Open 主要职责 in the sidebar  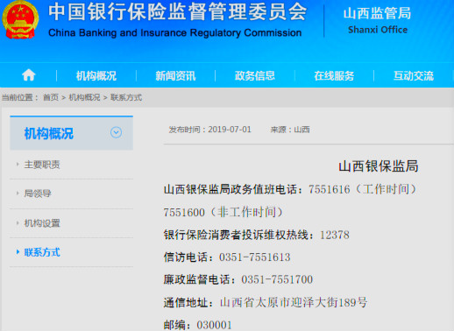click(x=42, y=165)
